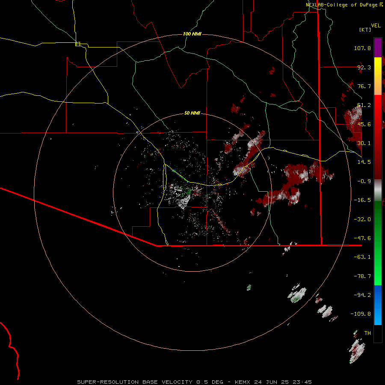This screenshot has width=385, height=385.
Task: Pick the gray near-zero segment of color bar
Action: [x=378, y=189]
